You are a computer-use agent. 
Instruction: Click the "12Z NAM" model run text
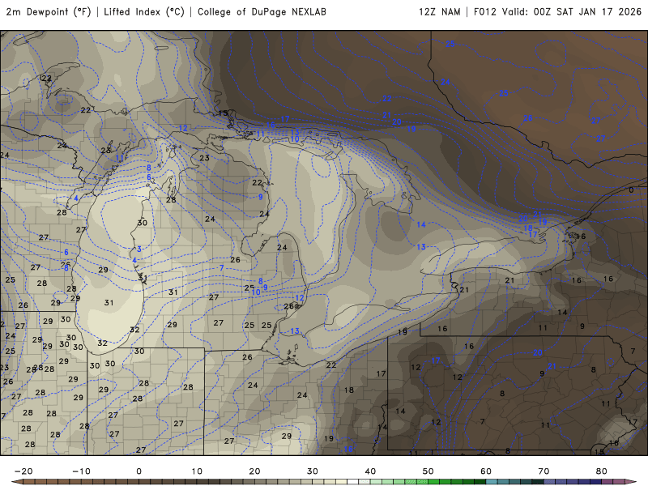click(439, 12)
